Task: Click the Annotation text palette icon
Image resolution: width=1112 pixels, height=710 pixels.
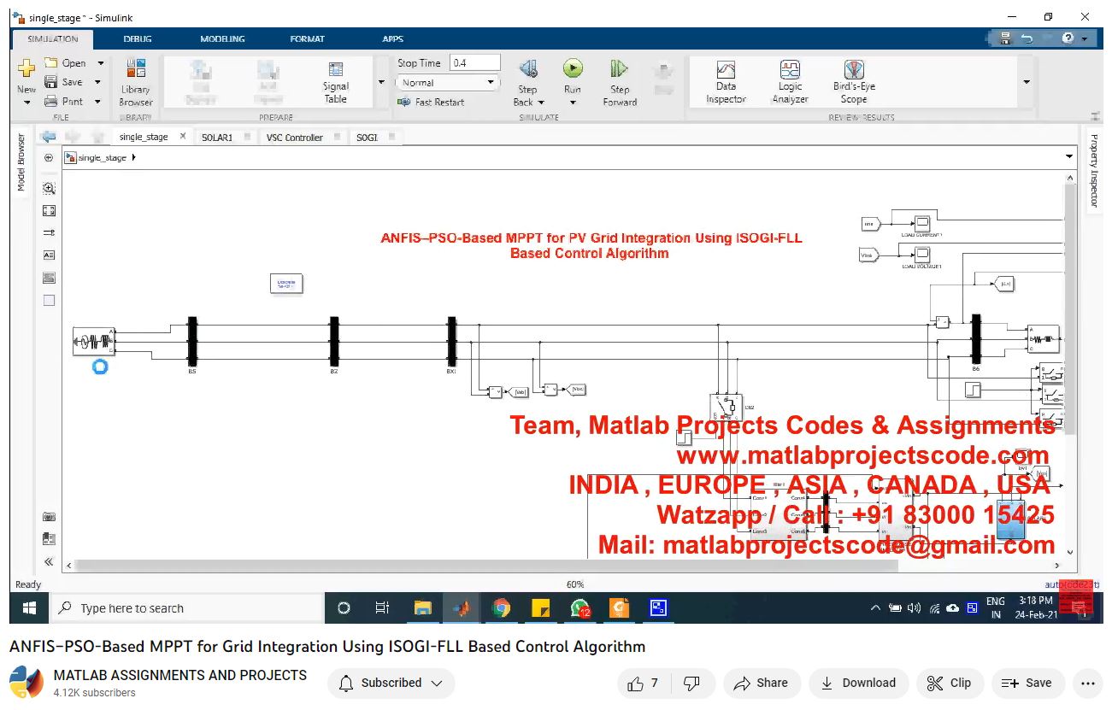Action: tap(49, 255)
